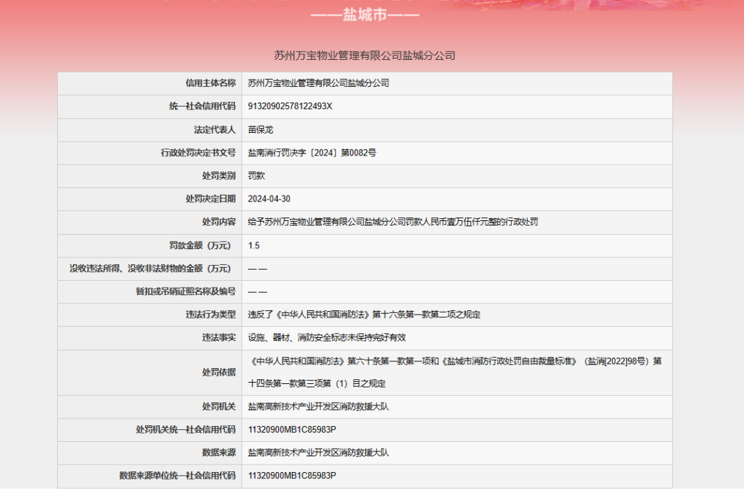Screen dimensions: 744x501
Task: Click the 统一社会信用代码 label
Action: click(202, 106)
